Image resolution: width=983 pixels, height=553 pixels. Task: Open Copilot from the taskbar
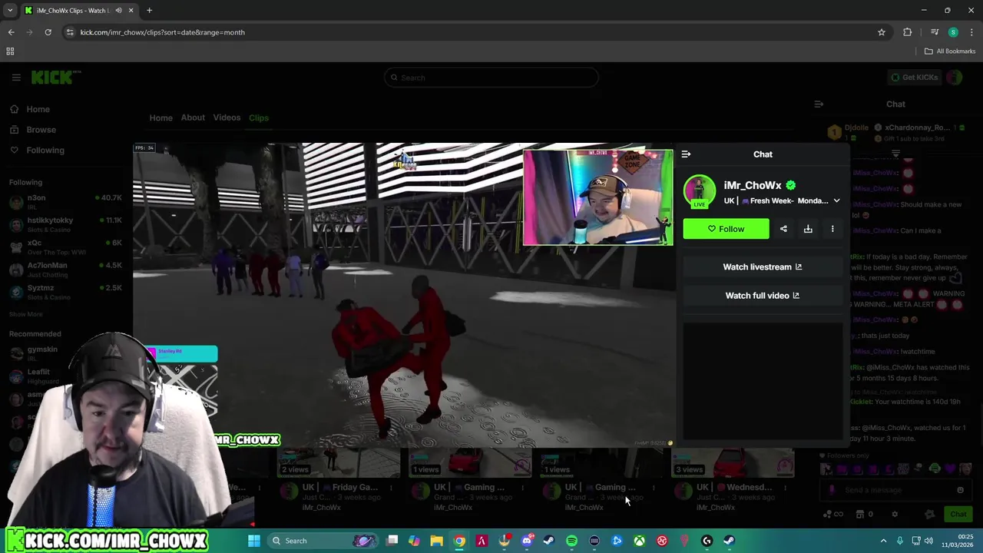pos(414,541)
